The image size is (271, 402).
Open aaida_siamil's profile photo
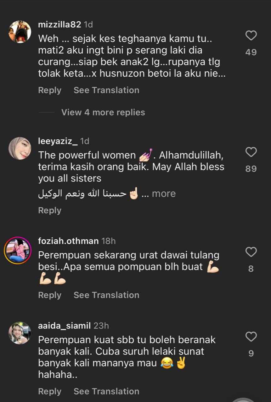20,333
